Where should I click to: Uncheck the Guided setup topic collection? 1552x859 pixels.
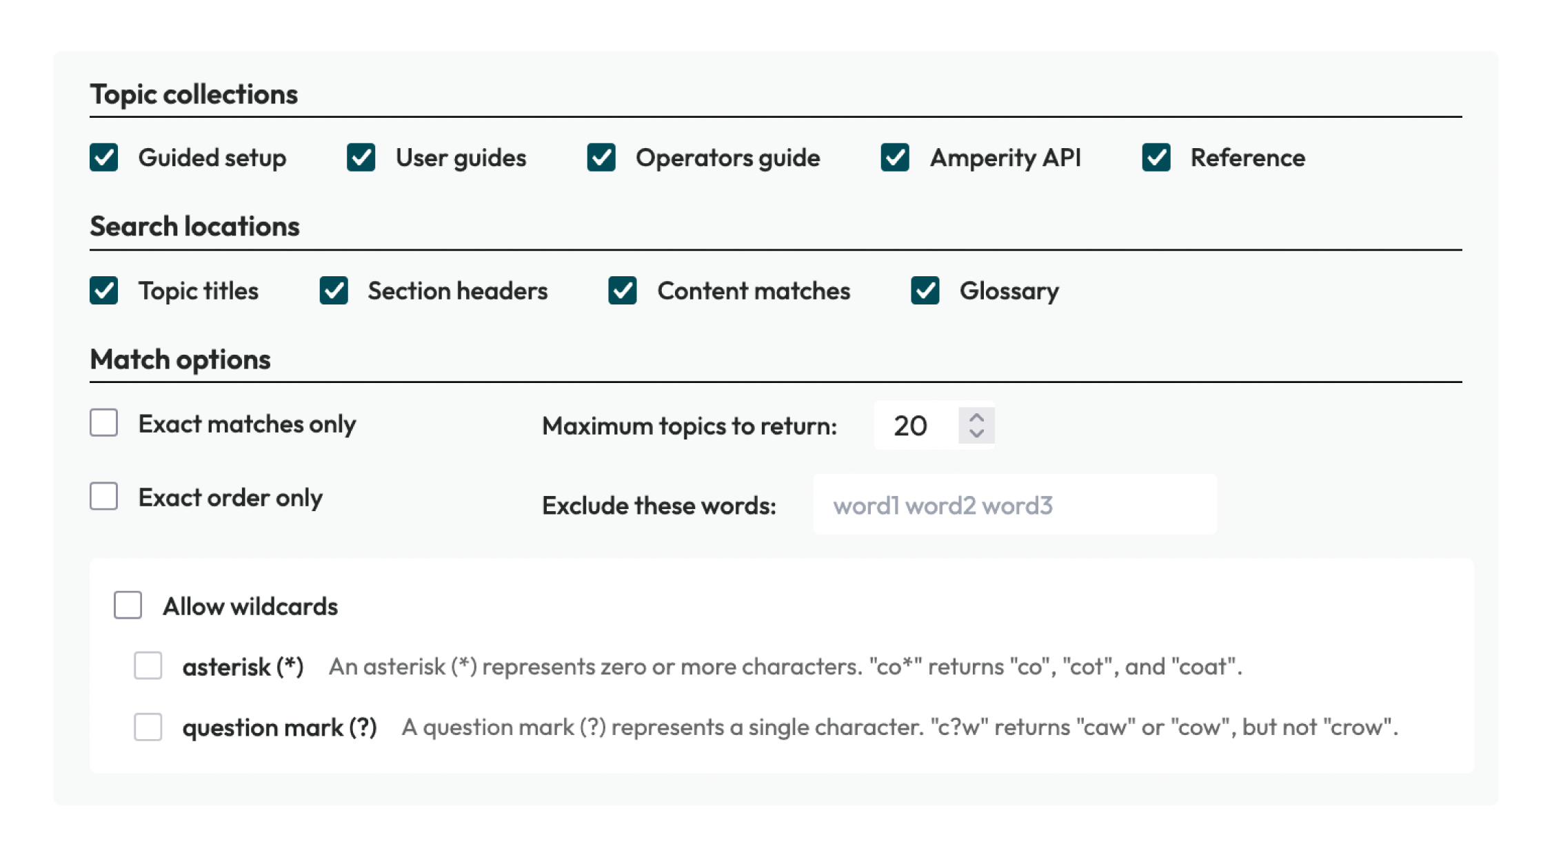coord(105,158)
